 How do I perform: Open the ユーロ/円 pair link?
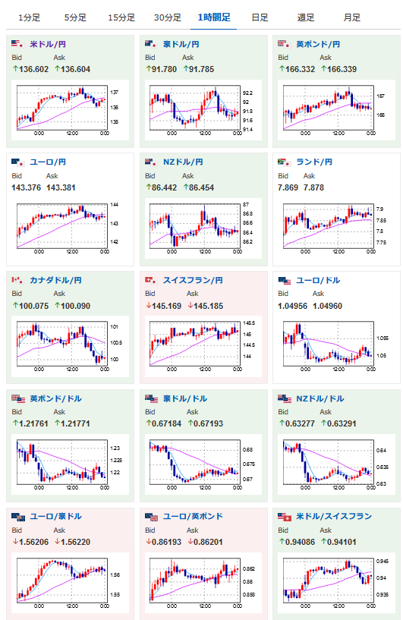click(48, 162)
